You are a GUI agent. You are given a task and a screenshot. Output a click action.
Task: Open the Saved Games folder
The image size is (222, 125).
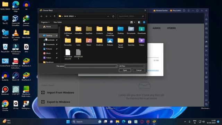click(120, 43)
